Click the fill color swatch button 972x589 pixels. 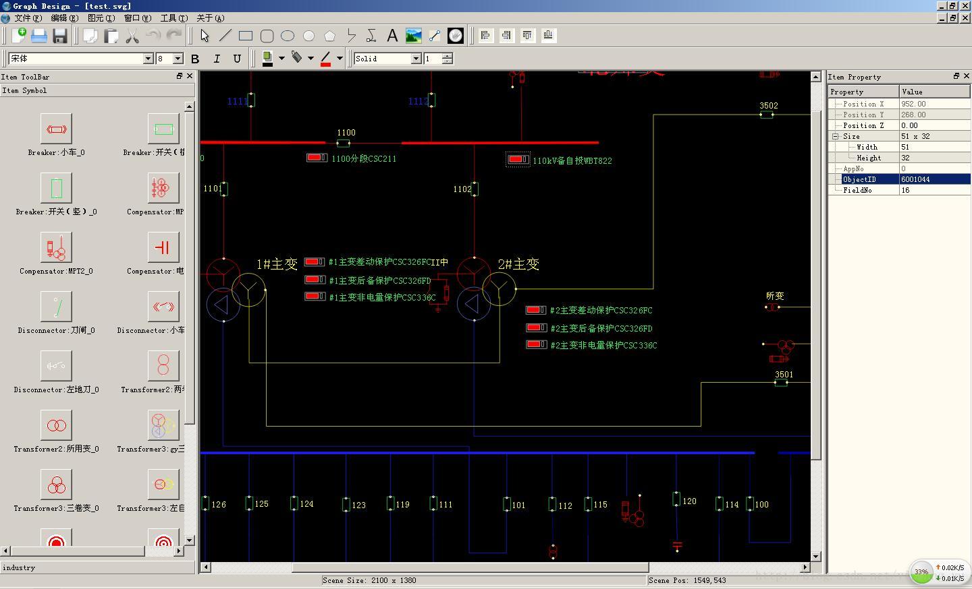point(267,59)
